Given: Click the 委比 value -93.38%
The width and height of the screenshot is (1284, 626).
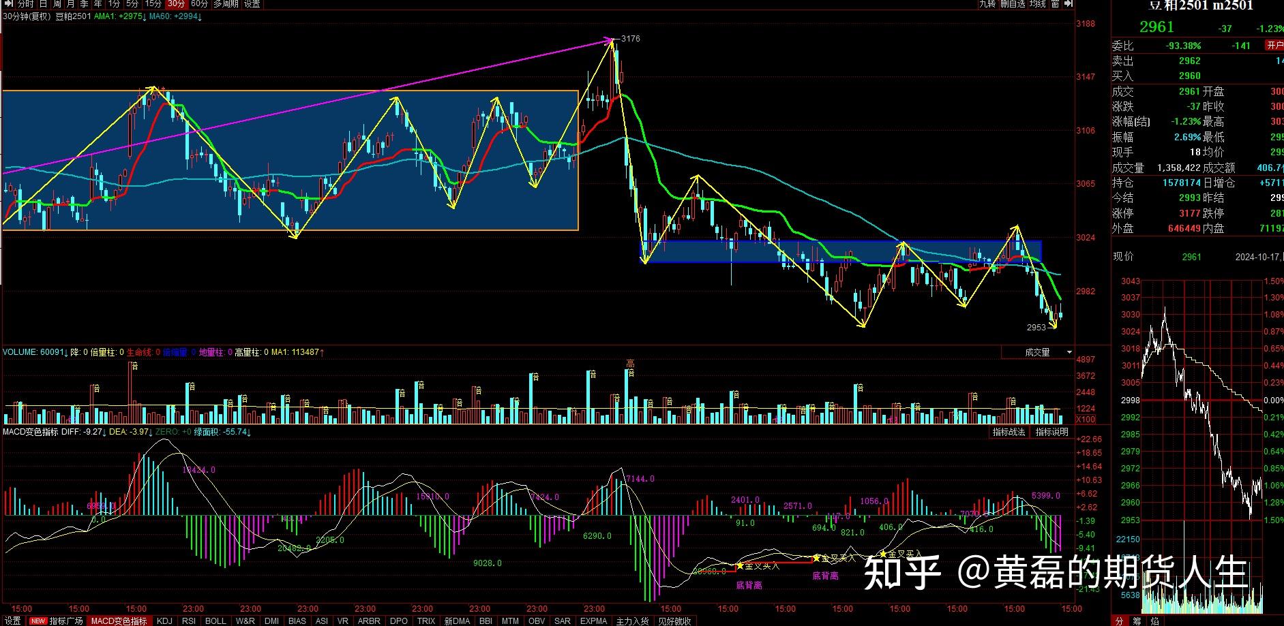Looking at the screenshot, I should [1183, 46].
